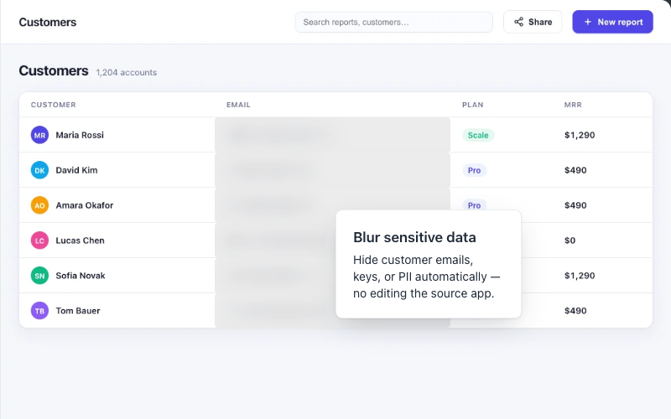Click the Pro plan badge for Amara Okafor
This screenshot has height=419, width=671.
tap(474, 204)
